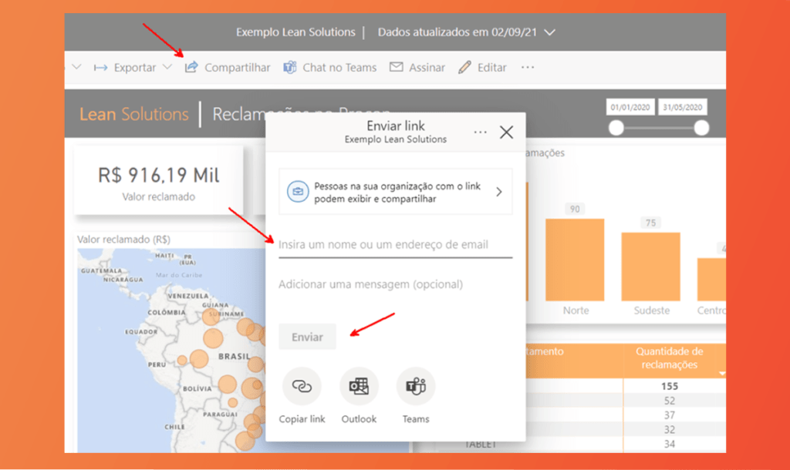Click the name or email input field
This screenshot has height=470, width=790.
click(x=396, y=245)
